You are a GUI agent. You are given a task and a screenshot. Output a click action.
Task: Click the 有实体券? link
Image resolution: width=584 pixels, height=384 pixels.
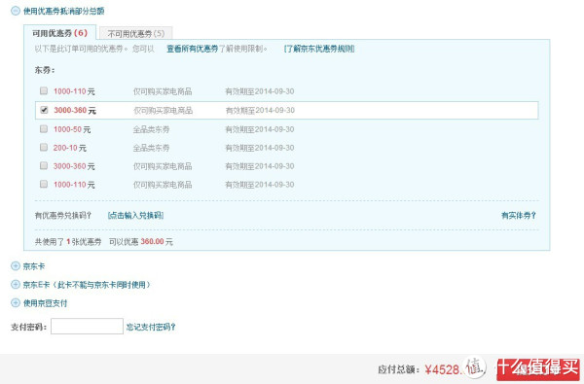click(519, 216)
